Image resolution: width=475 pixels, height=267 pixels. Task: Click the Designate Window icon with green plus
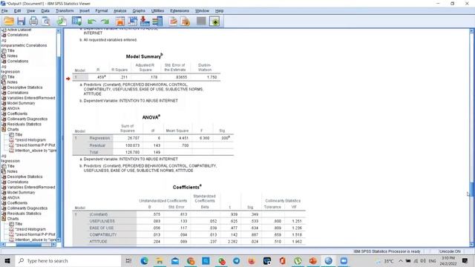(x=214, y=22)
